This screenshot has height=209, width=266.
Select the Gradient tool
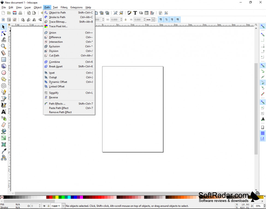4,138
